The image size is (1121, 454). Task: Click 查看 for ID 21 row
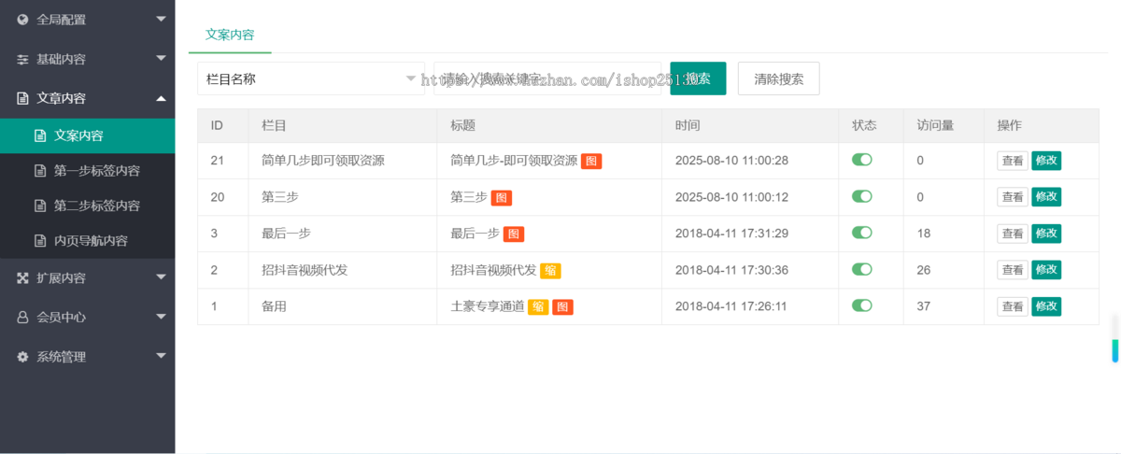[x=1013, y=161]
